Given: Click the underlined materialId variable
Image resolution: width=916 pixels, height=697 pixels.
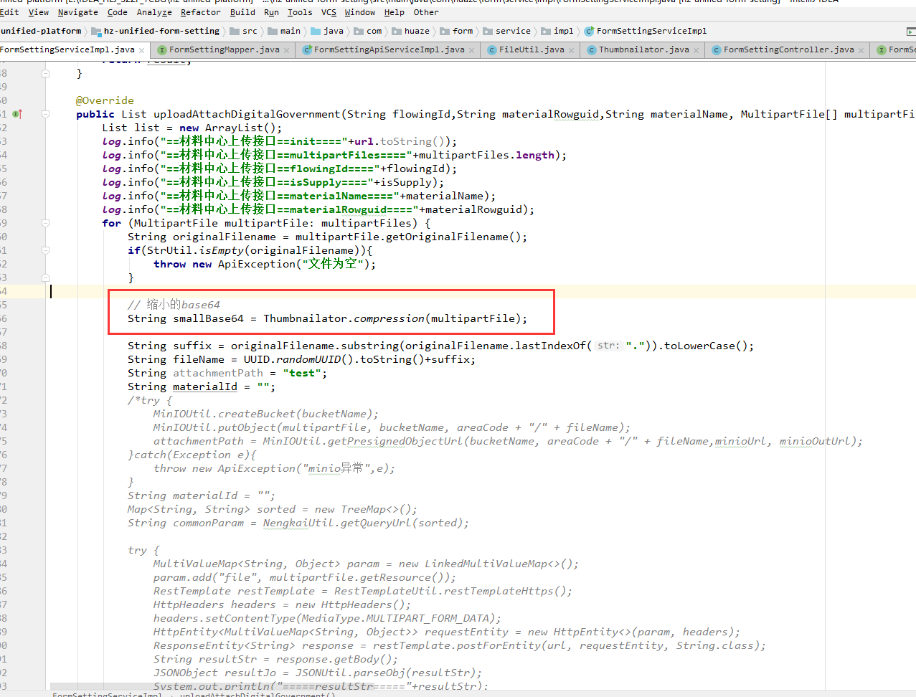Looking at the screenshot, I should 205,387.
